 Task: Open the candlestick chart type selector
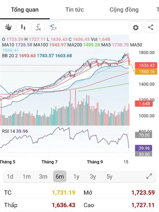(23, 27)
